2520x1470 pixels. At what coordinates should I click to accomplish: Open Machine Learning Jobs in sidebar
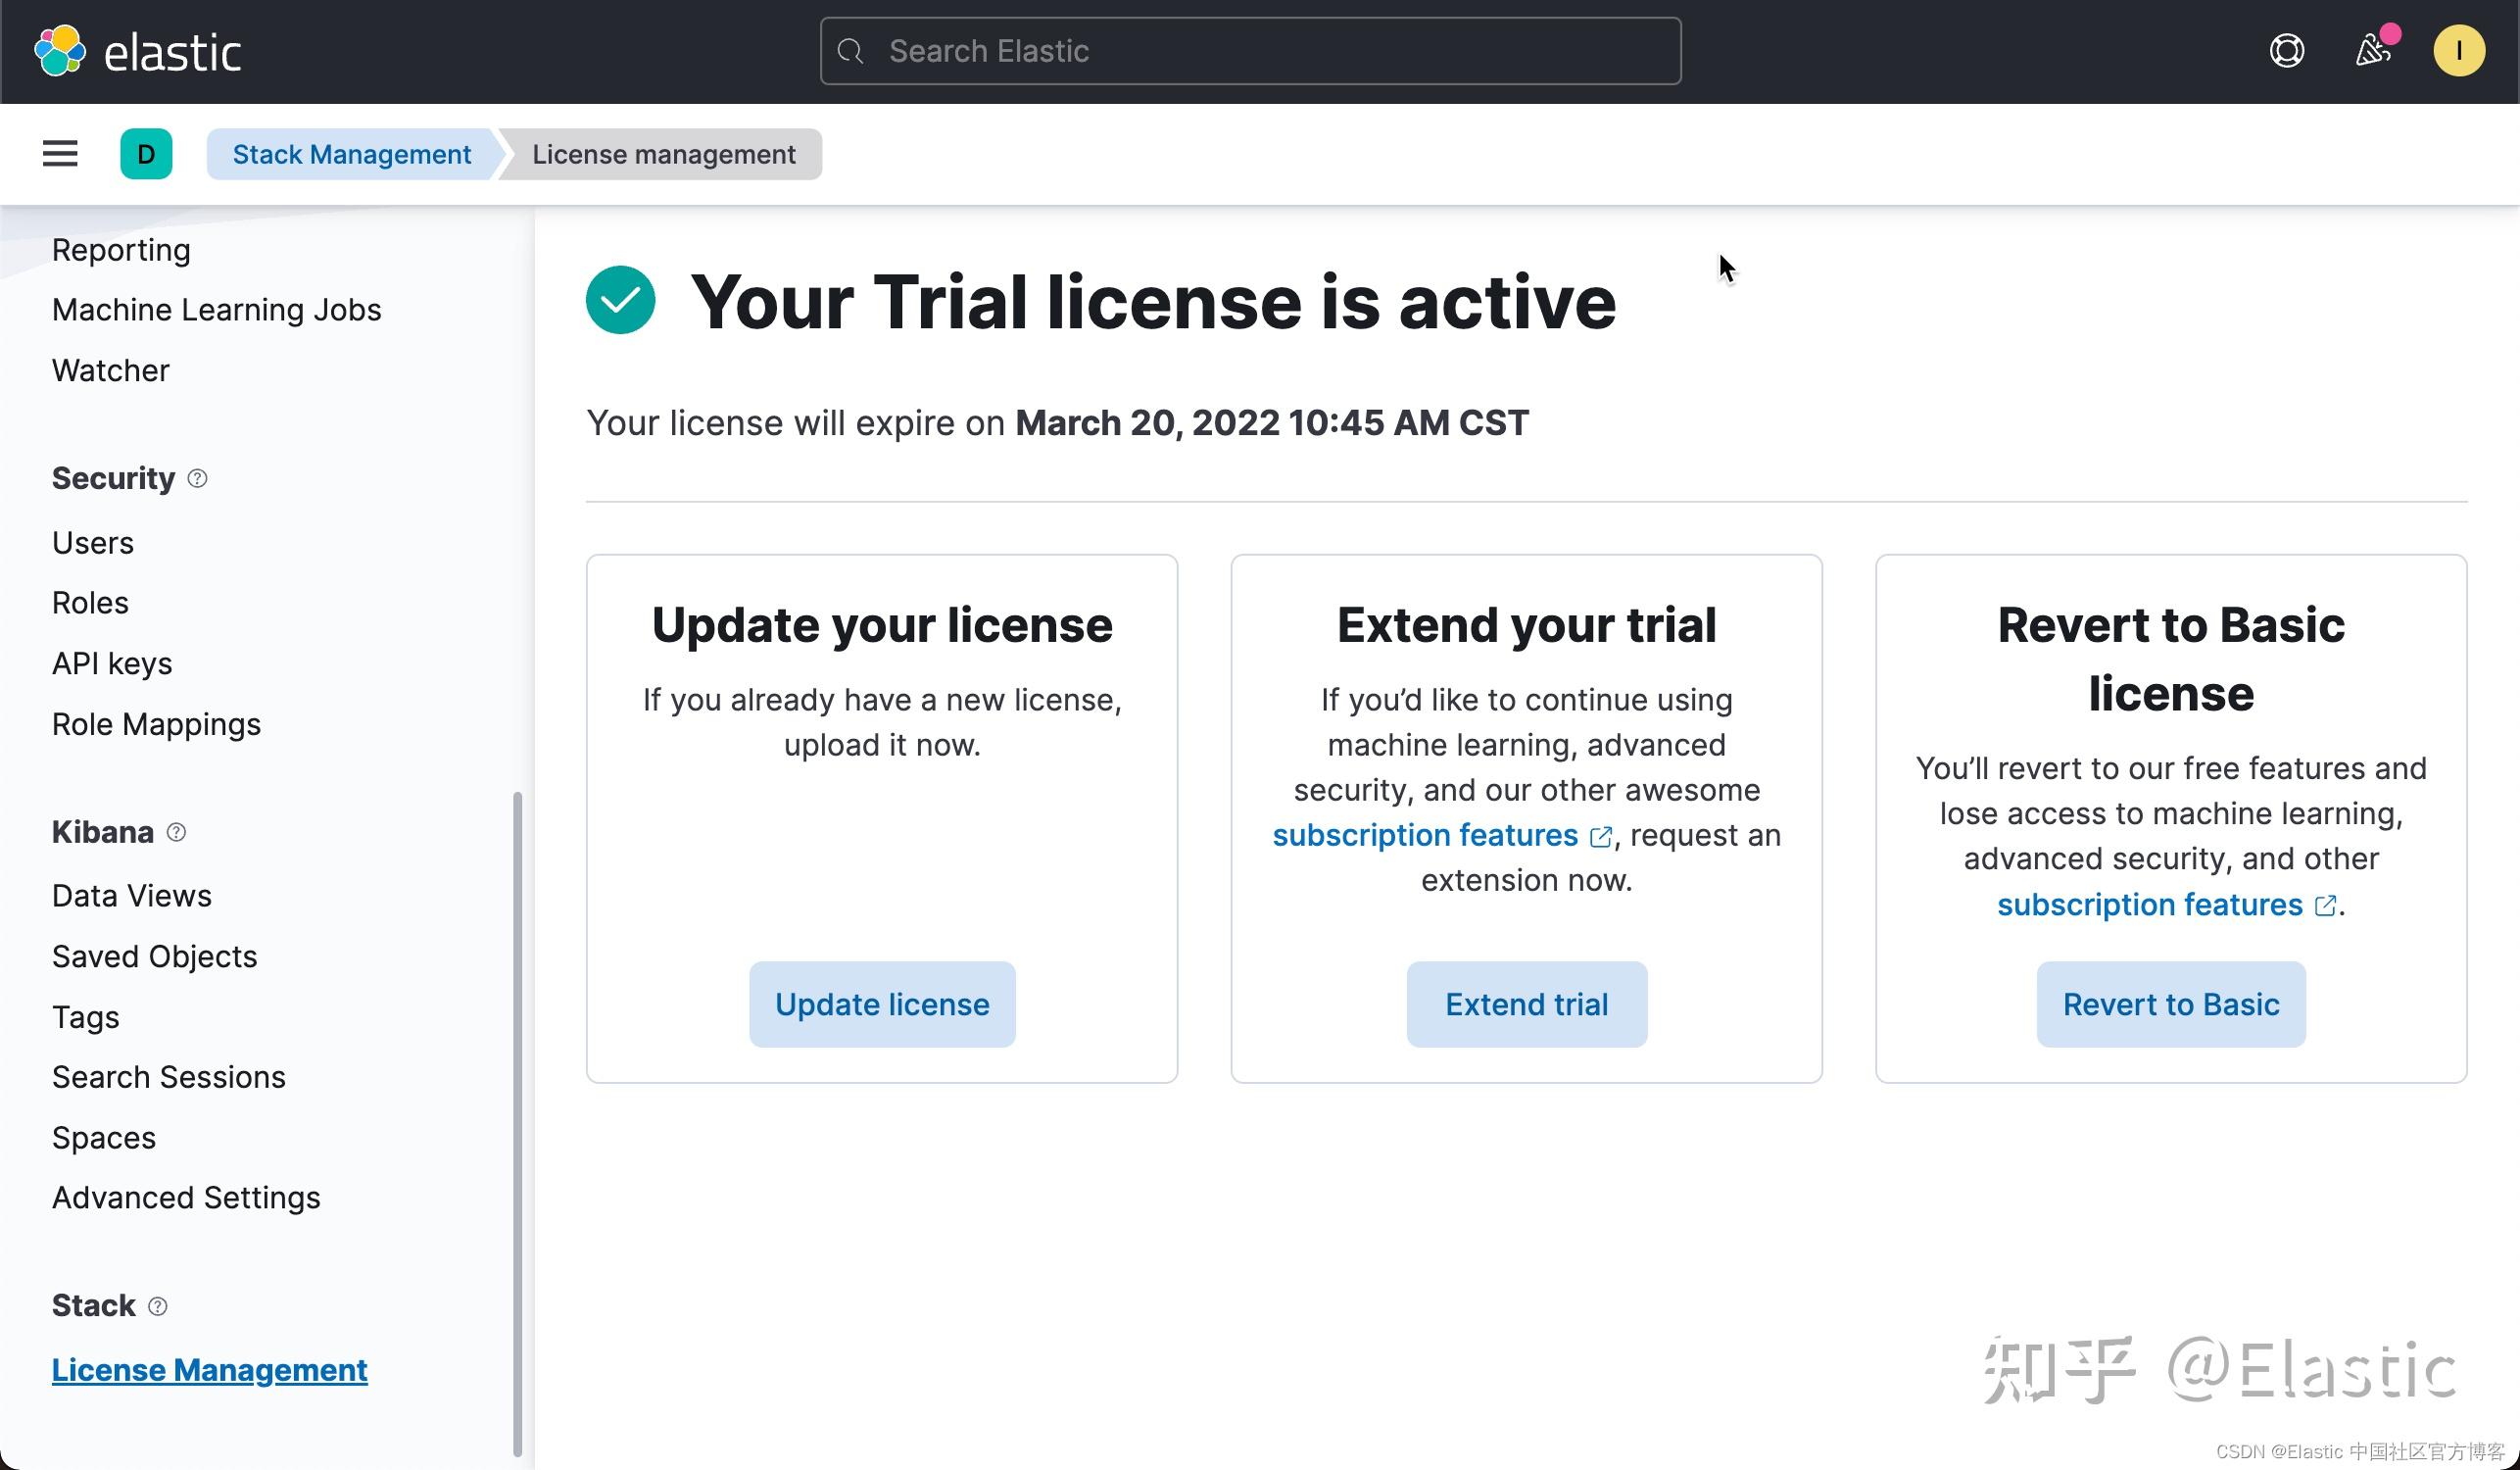(216, 310)
